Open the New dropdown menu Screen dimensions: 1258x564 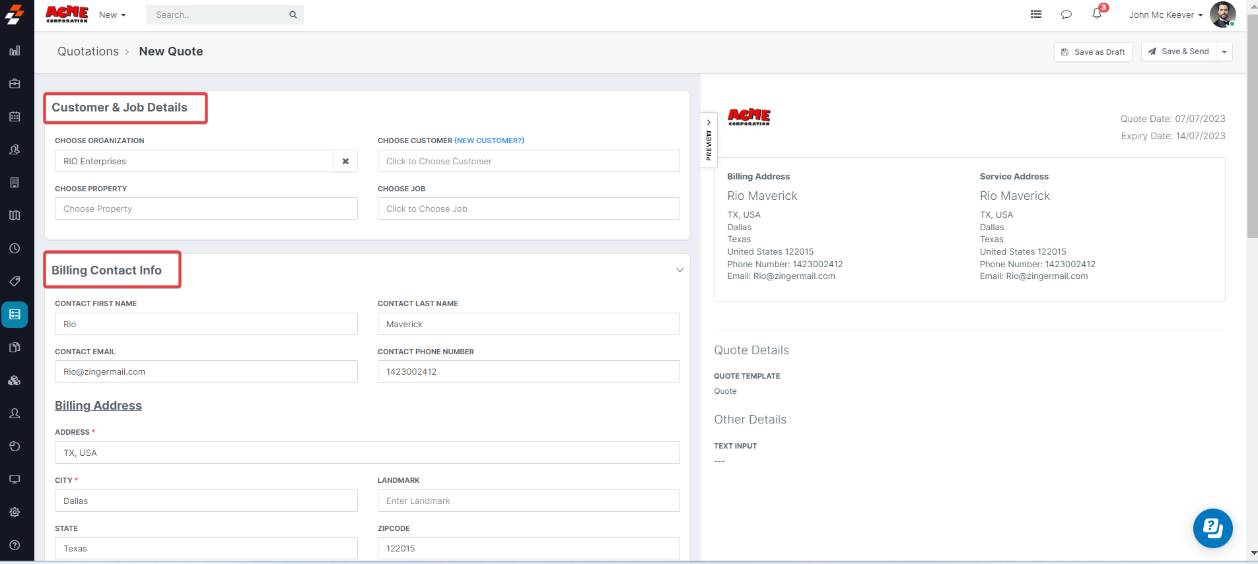[x=112, y=15]
